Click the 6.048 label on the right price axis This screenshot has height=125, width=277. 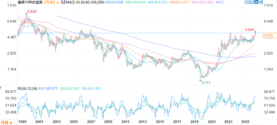268,21
